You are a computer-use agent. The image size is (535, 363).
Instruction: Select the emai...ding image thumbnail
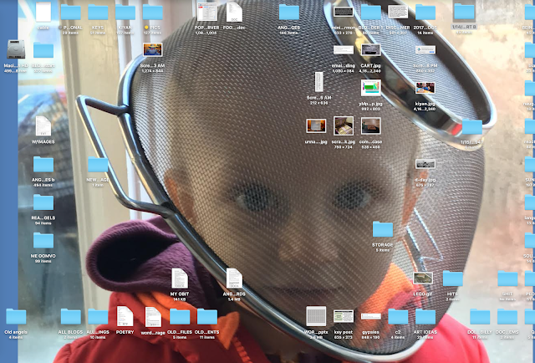pyautogui.click(x=344, y=50)
